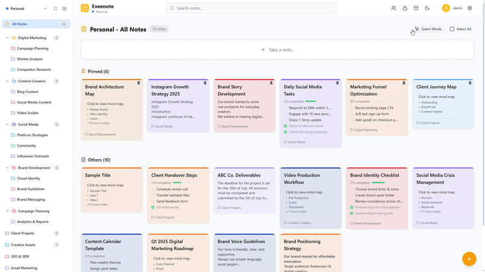Check 'Respond to DMs within 1...' task
Viewport: 485px width, 272px height.
click(x=285, y=108)
